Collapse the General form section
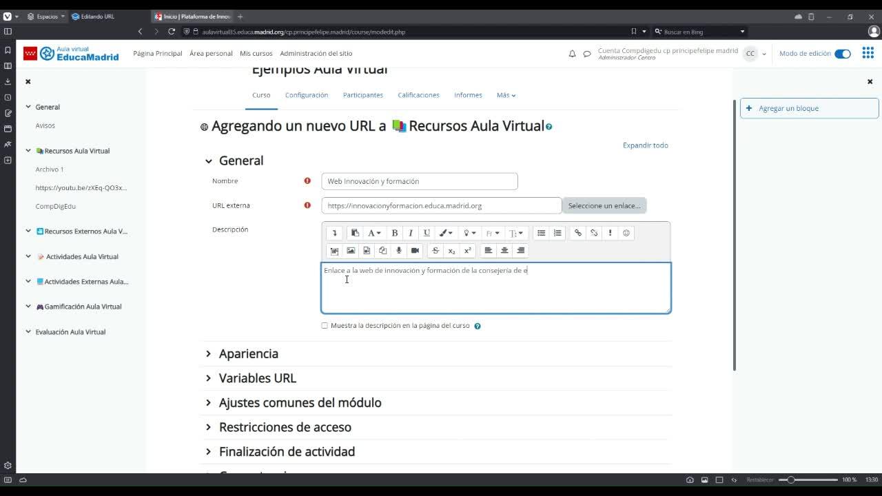The width and height of the screenshot is (882, 496). point(209,161)
